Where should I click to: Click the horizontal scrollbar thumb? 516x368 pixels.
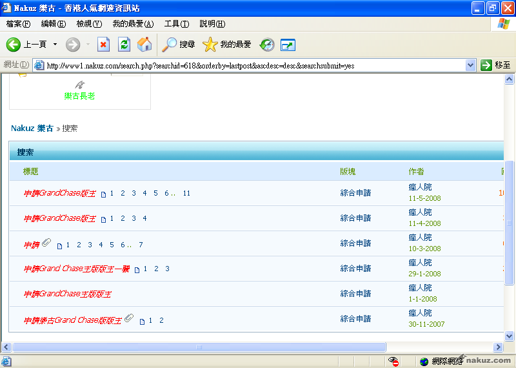[x=199, y=347]
